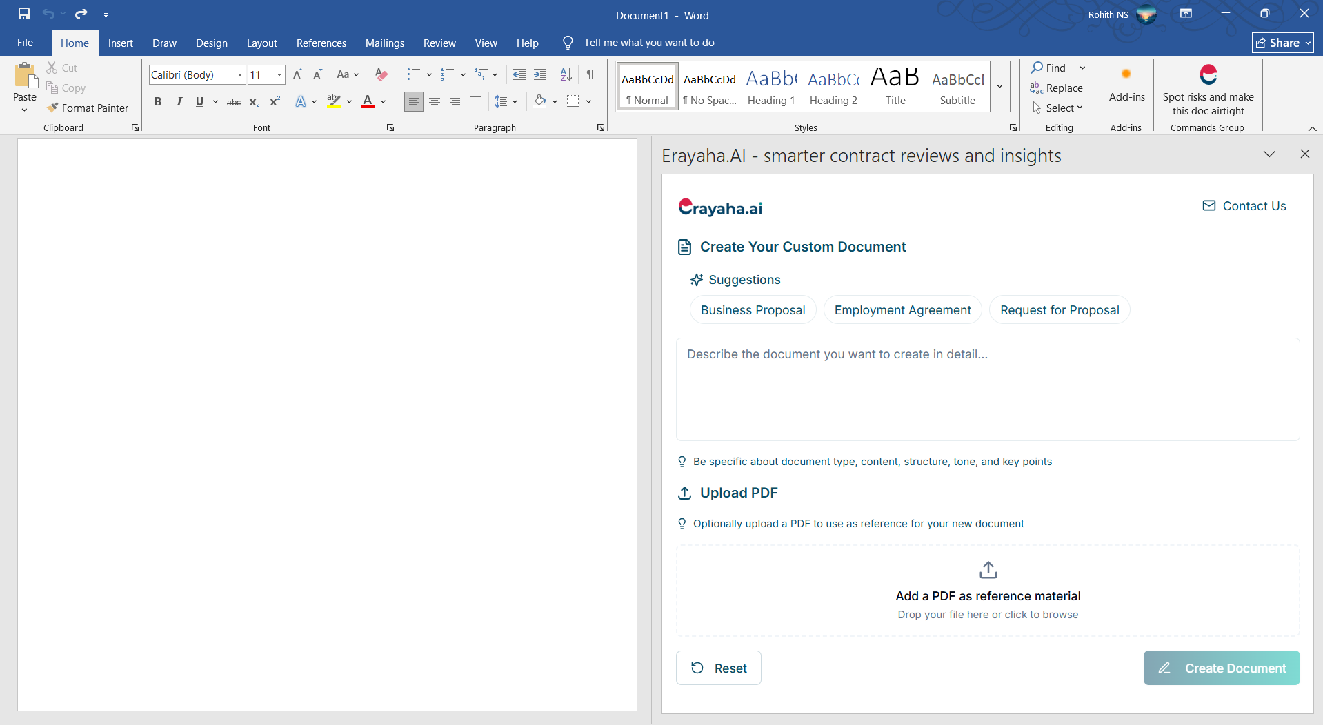Click Format Painter brush
Image resolution: width=1323 pixels, height=725 pixels.
[x=88, y=108]
